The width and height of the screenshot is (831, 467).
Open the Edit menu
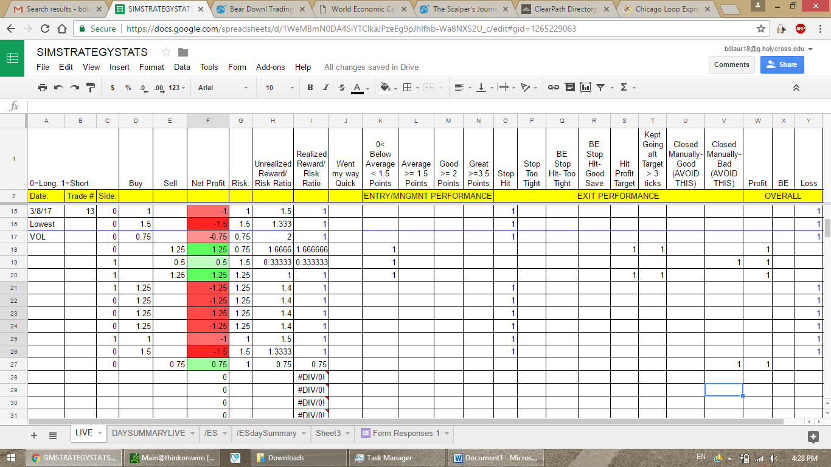point(66,67)
